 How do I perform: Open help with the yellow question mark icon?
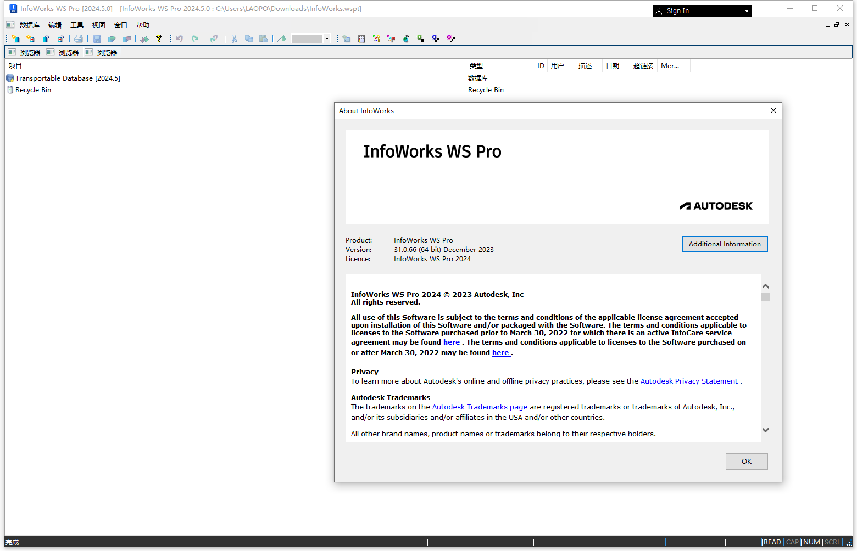tap(159, 38)
